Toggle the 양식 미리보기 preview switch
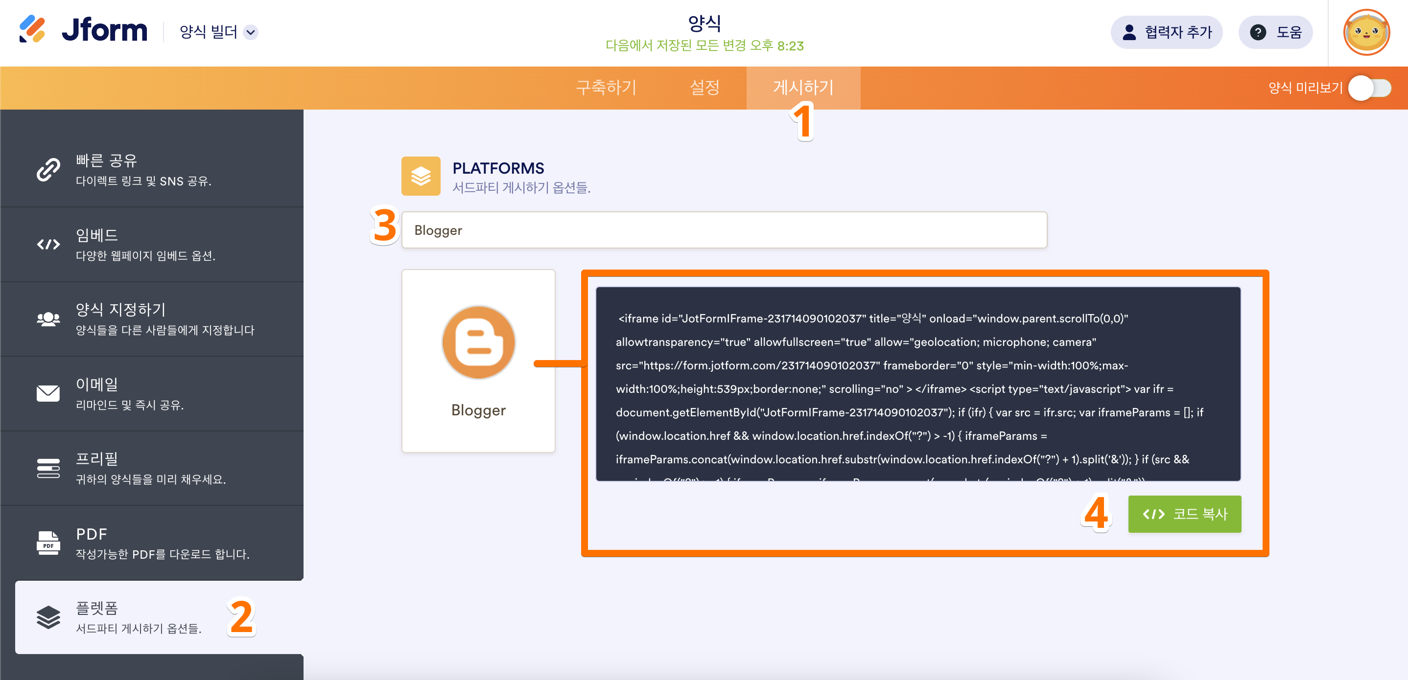This screenshot has height=680, width=1408. pos(1369,88)
